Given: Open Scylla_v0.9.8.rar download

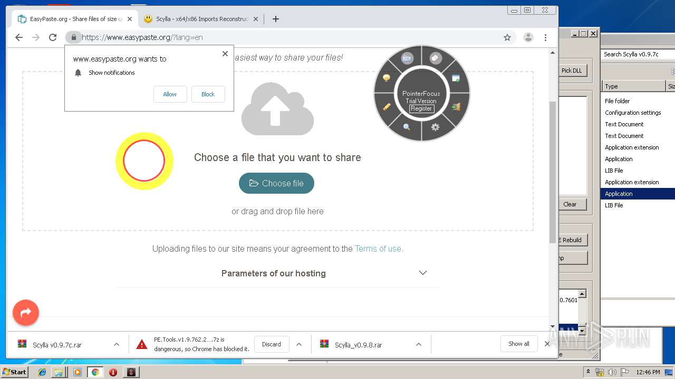Looking at the screenshot, I should click(x=358, y=345).
